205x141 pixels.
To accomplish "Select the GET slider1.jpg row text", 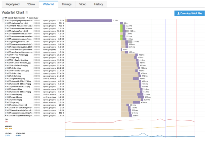I will 14,73.
